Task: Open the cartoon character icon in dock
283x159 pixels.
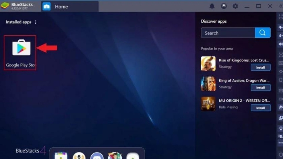Action: coord(115,155)
